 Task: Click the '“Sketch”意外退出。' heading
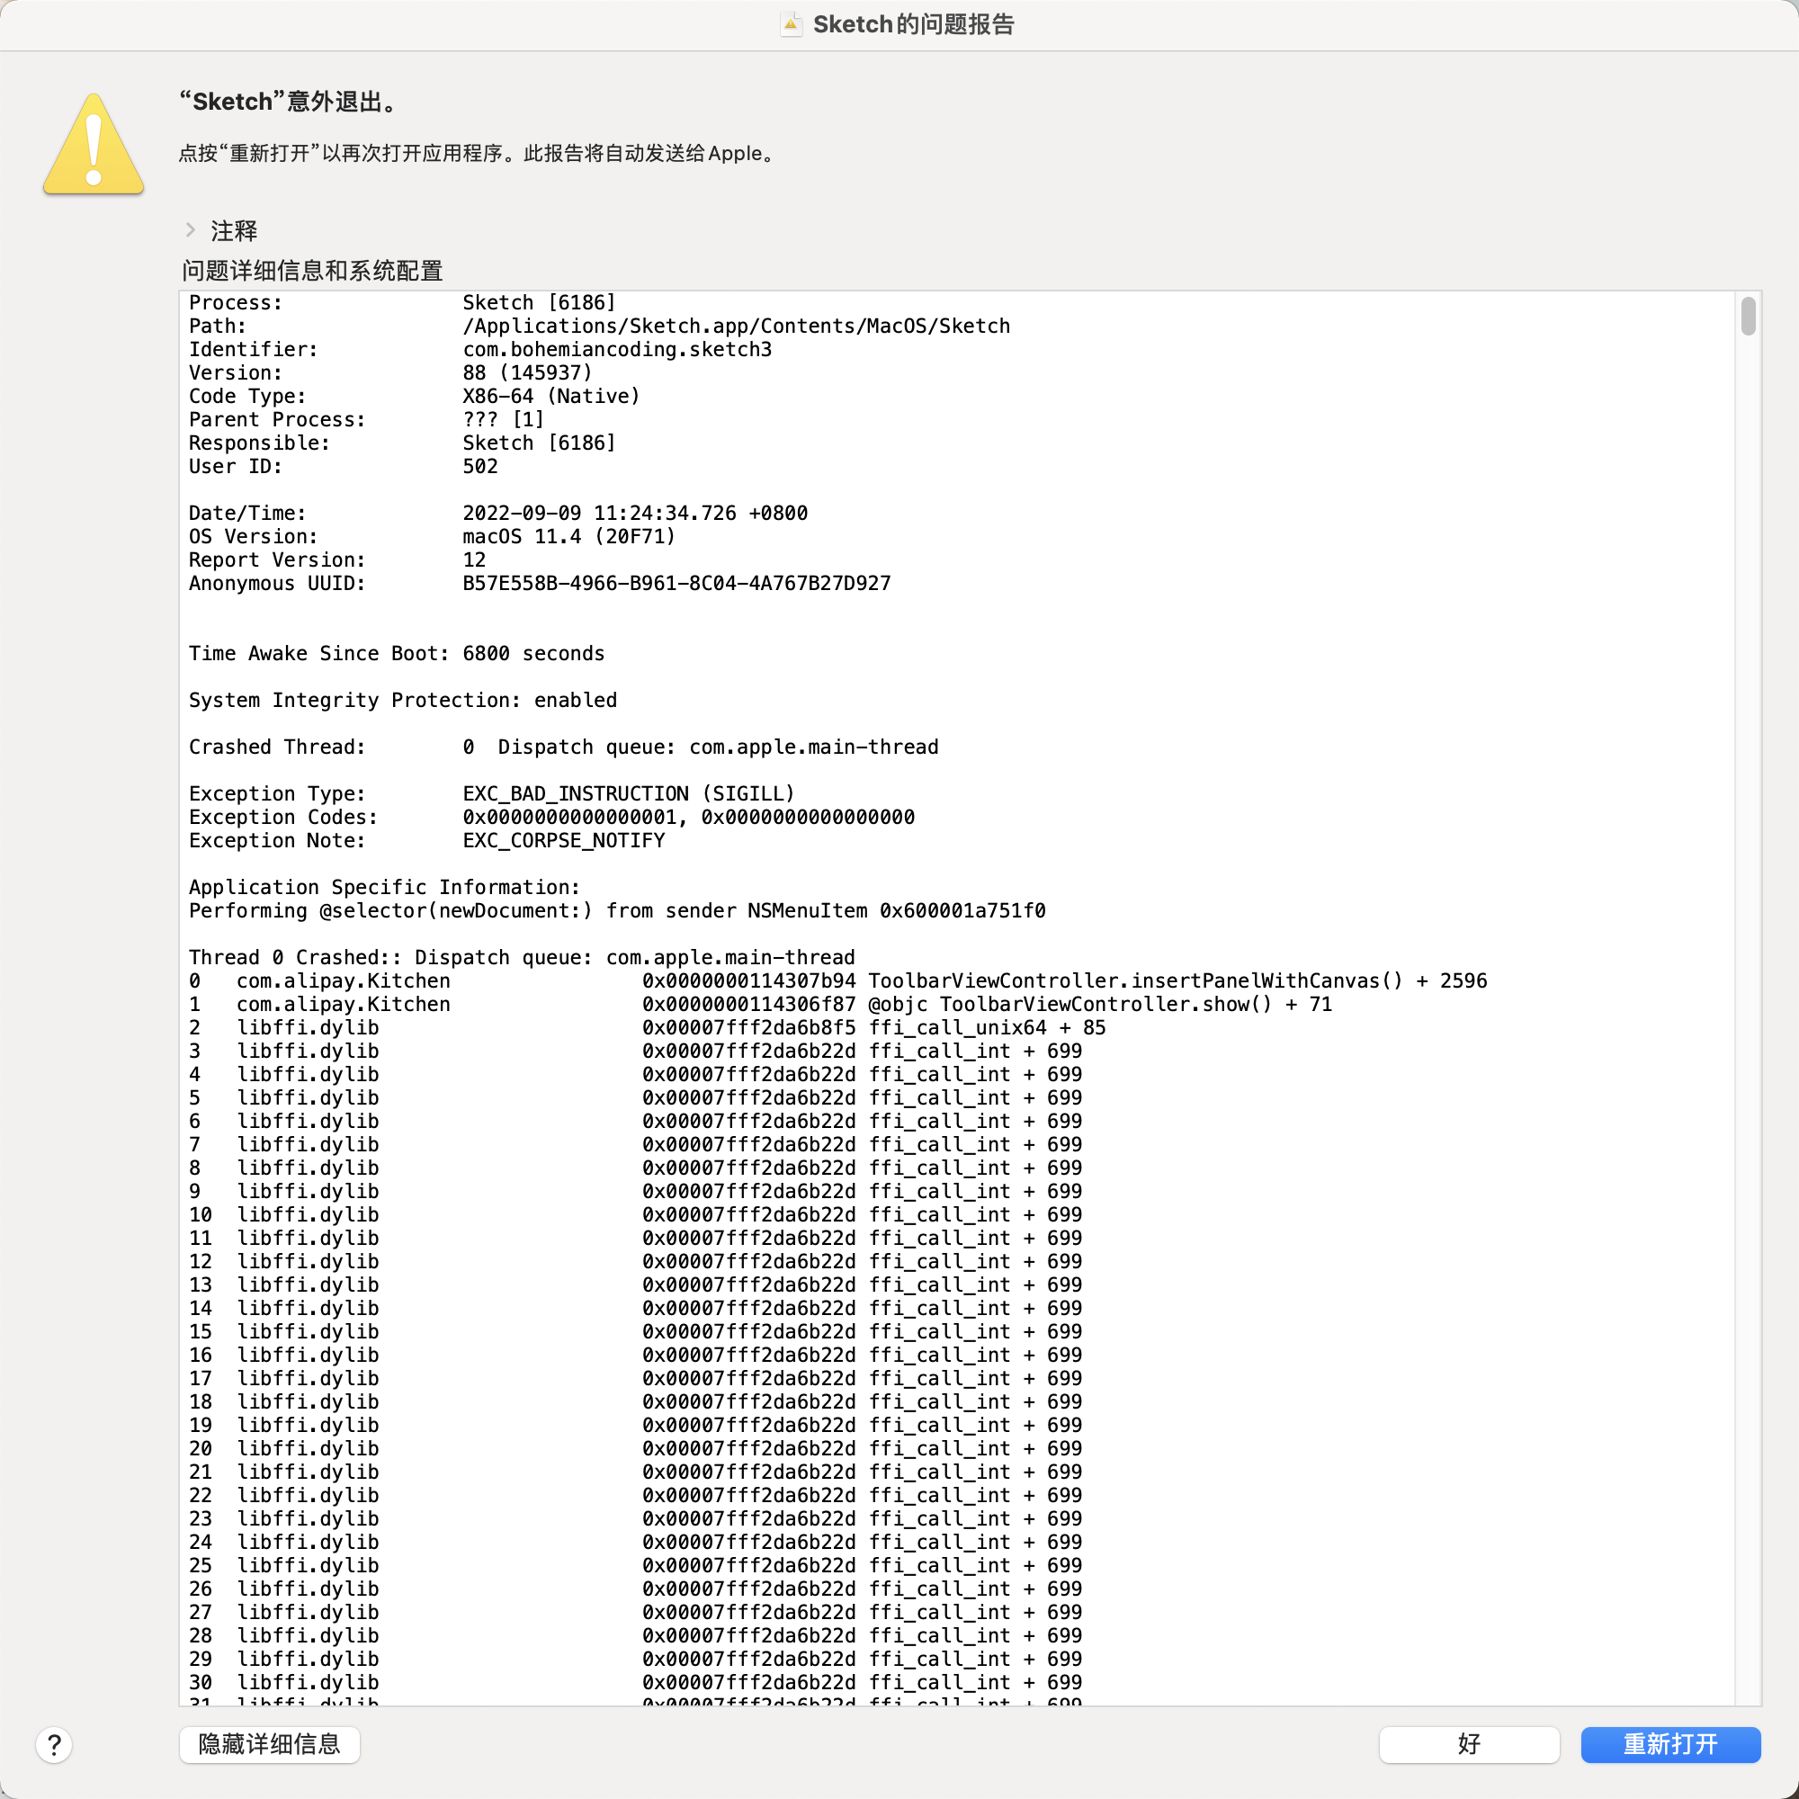coord(291,102)
